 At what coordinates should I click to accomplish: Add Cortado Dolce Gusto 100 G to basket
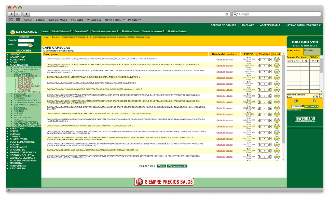click(x=277, y=114)
